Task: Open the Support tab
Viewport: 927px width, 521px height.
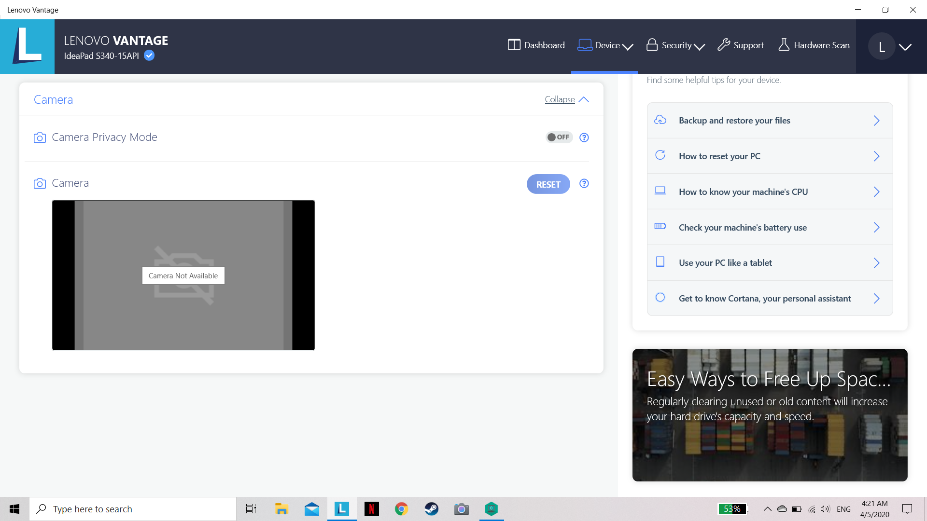Action: [x=741, y=45]
